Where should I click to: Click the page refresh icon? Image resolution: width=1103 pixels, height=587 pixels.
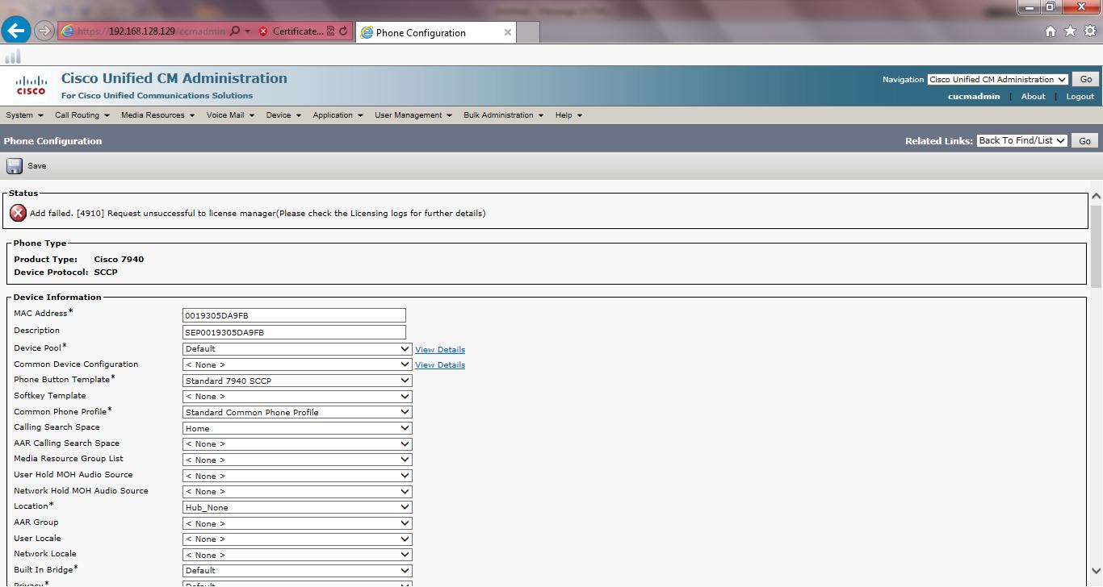(343, 31)
